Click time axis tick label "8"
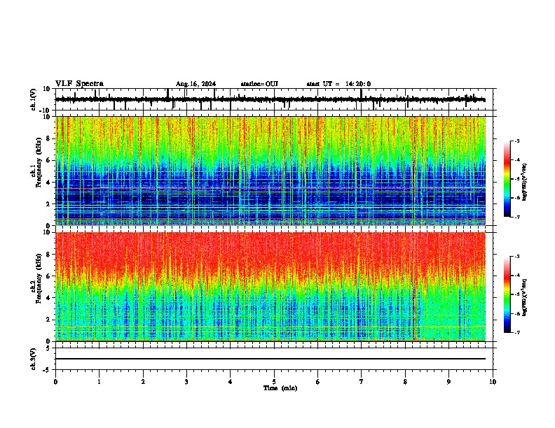 tap(405, 382)
